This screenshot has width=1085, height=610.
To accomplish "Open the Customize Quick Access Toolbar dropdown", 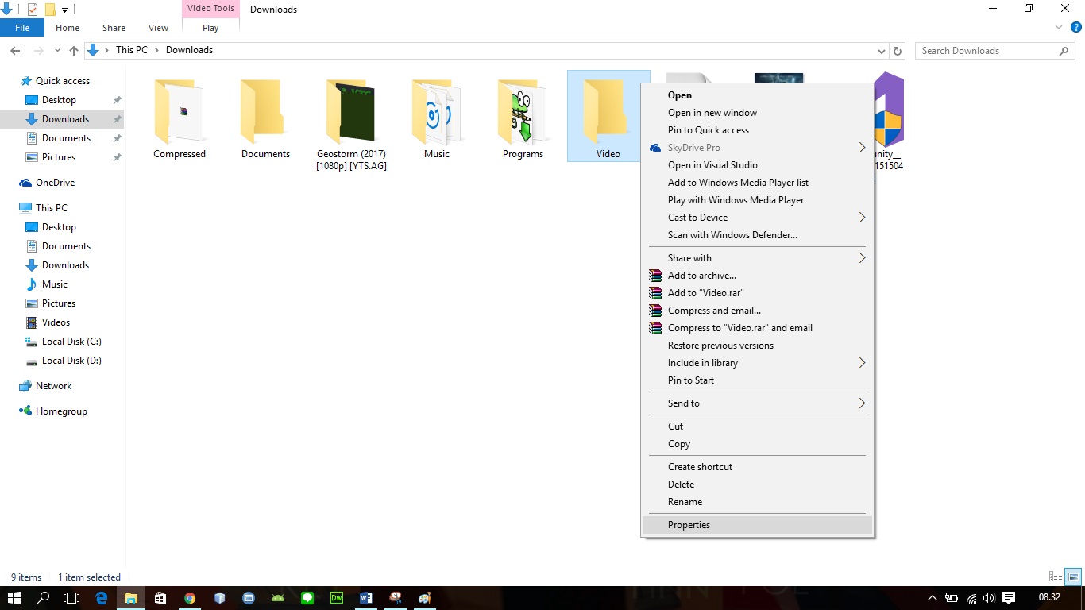I will click(65, 10).
